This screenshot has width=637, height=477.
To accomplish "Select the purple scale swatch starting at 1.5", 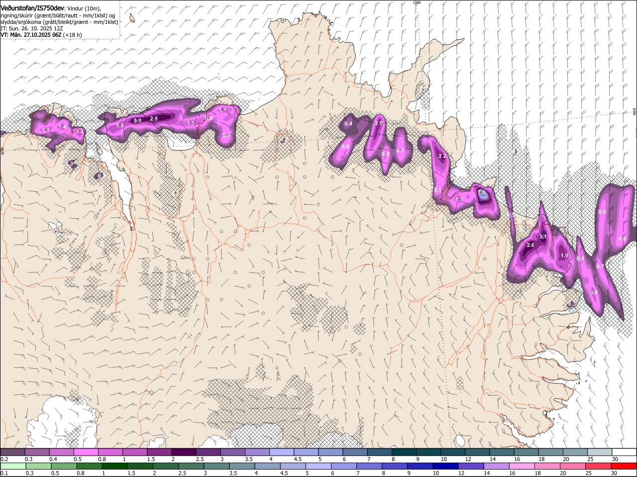I will point(159,452).
